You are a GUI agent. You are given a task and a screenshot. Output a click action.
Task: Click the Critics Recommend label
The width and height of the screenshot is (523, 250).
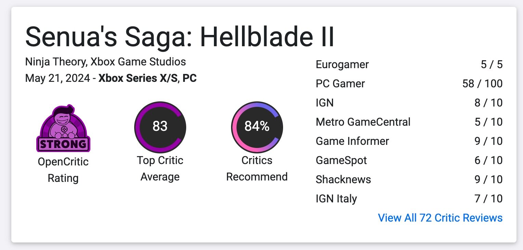(257, 168)
